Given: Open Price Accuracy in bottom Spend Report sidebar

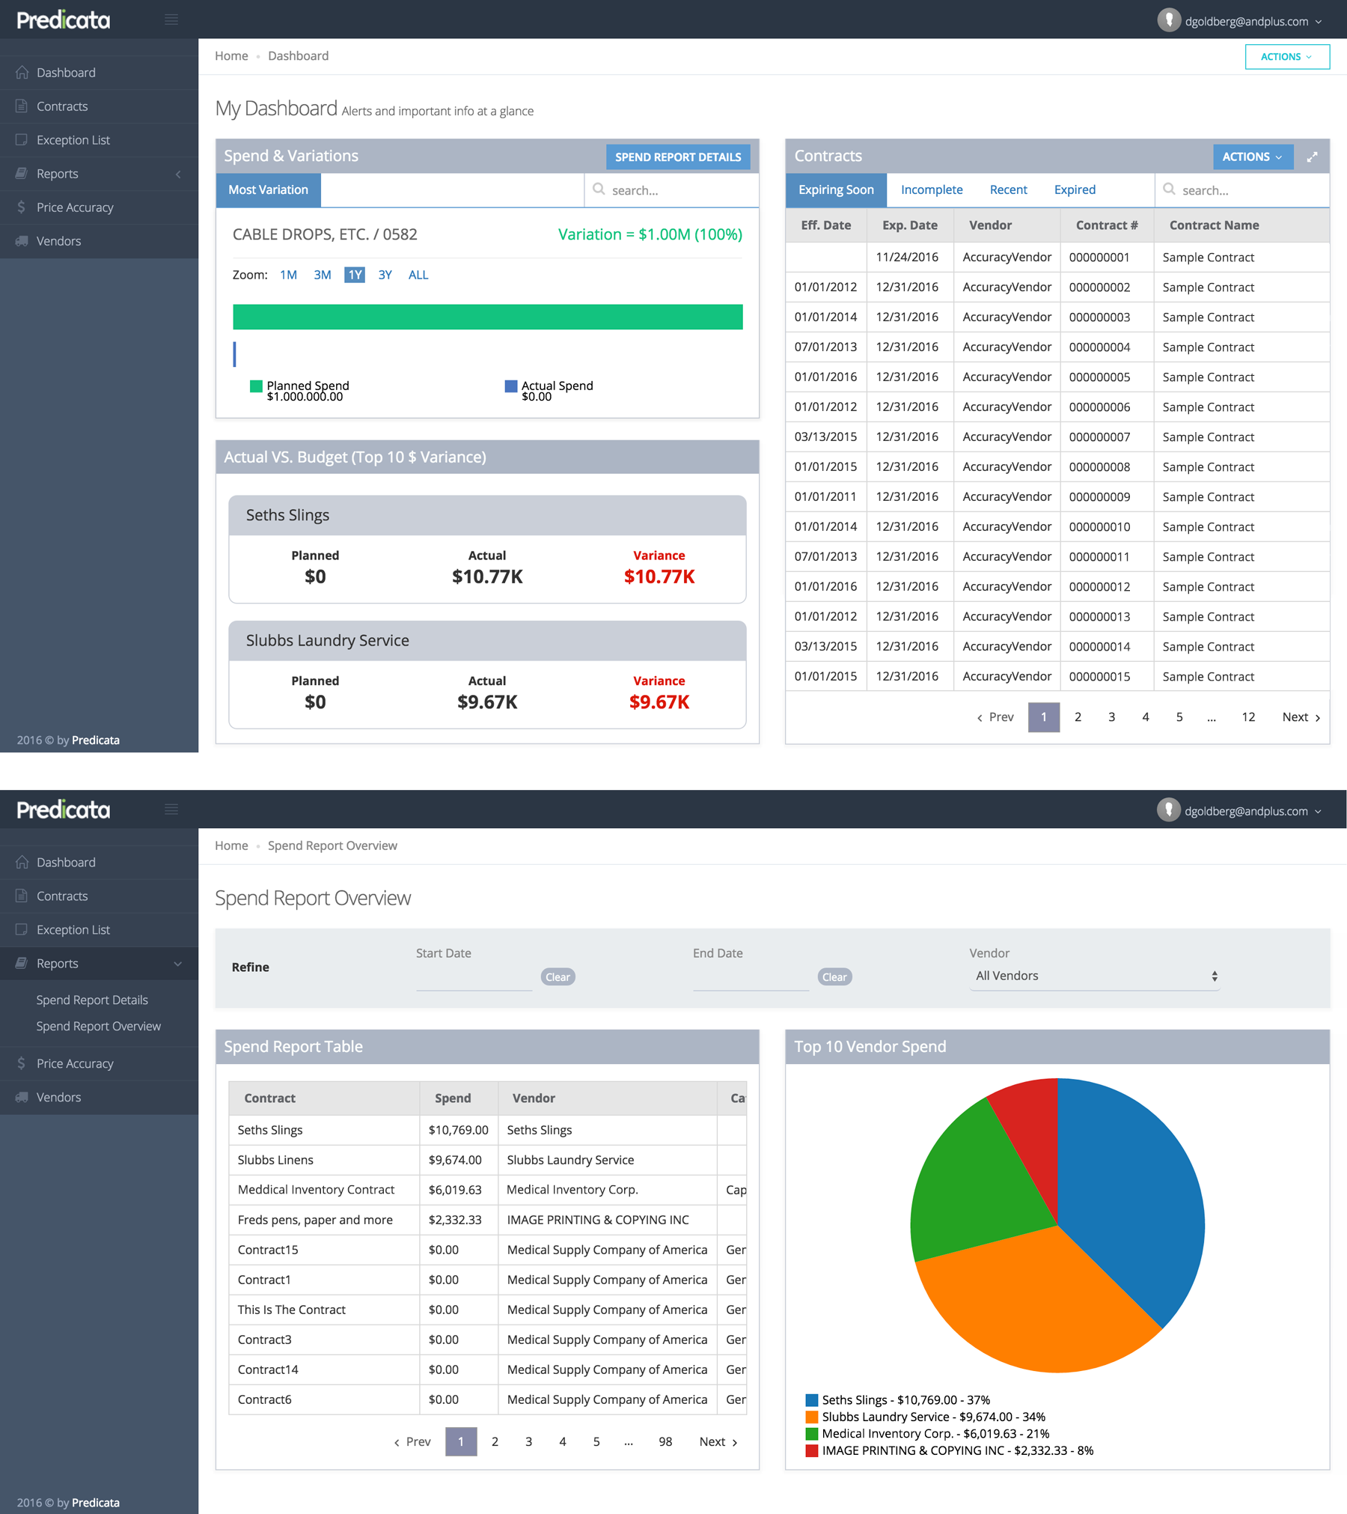Looking at the screenshot, I should click(99, 1063).
